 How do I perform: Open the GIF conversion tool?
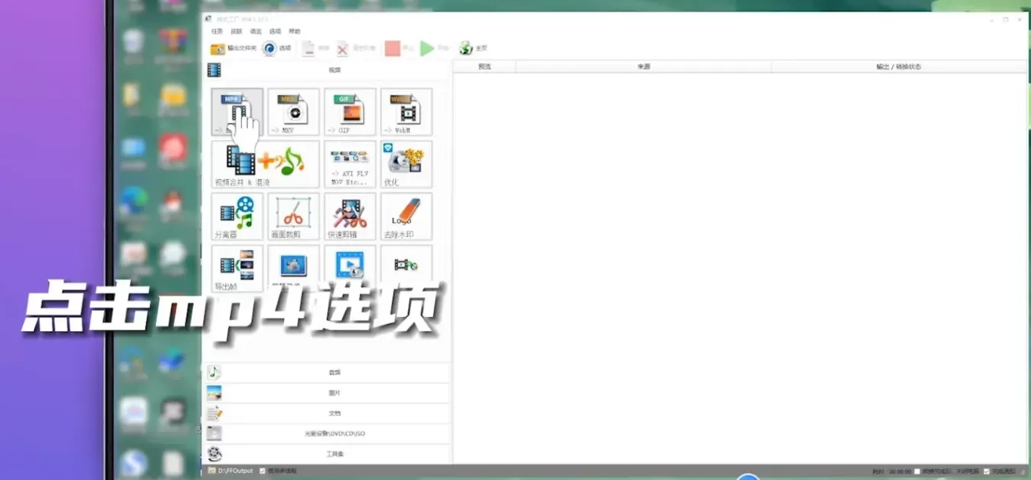coord(350,112)
